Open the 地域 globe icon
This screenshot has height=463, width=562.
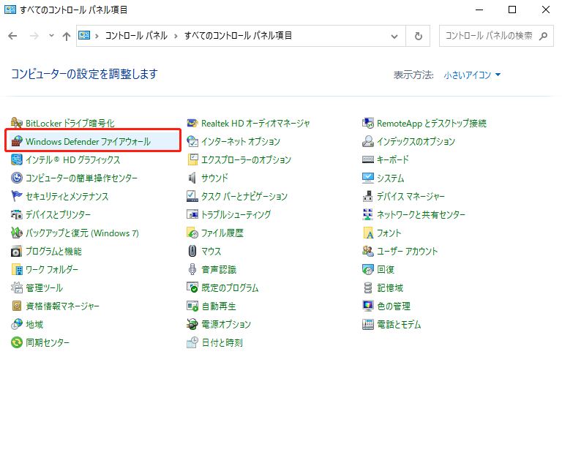pos(17,324)
